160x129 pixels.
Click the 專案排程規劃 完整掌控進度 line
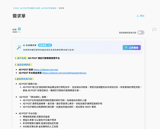36,117
